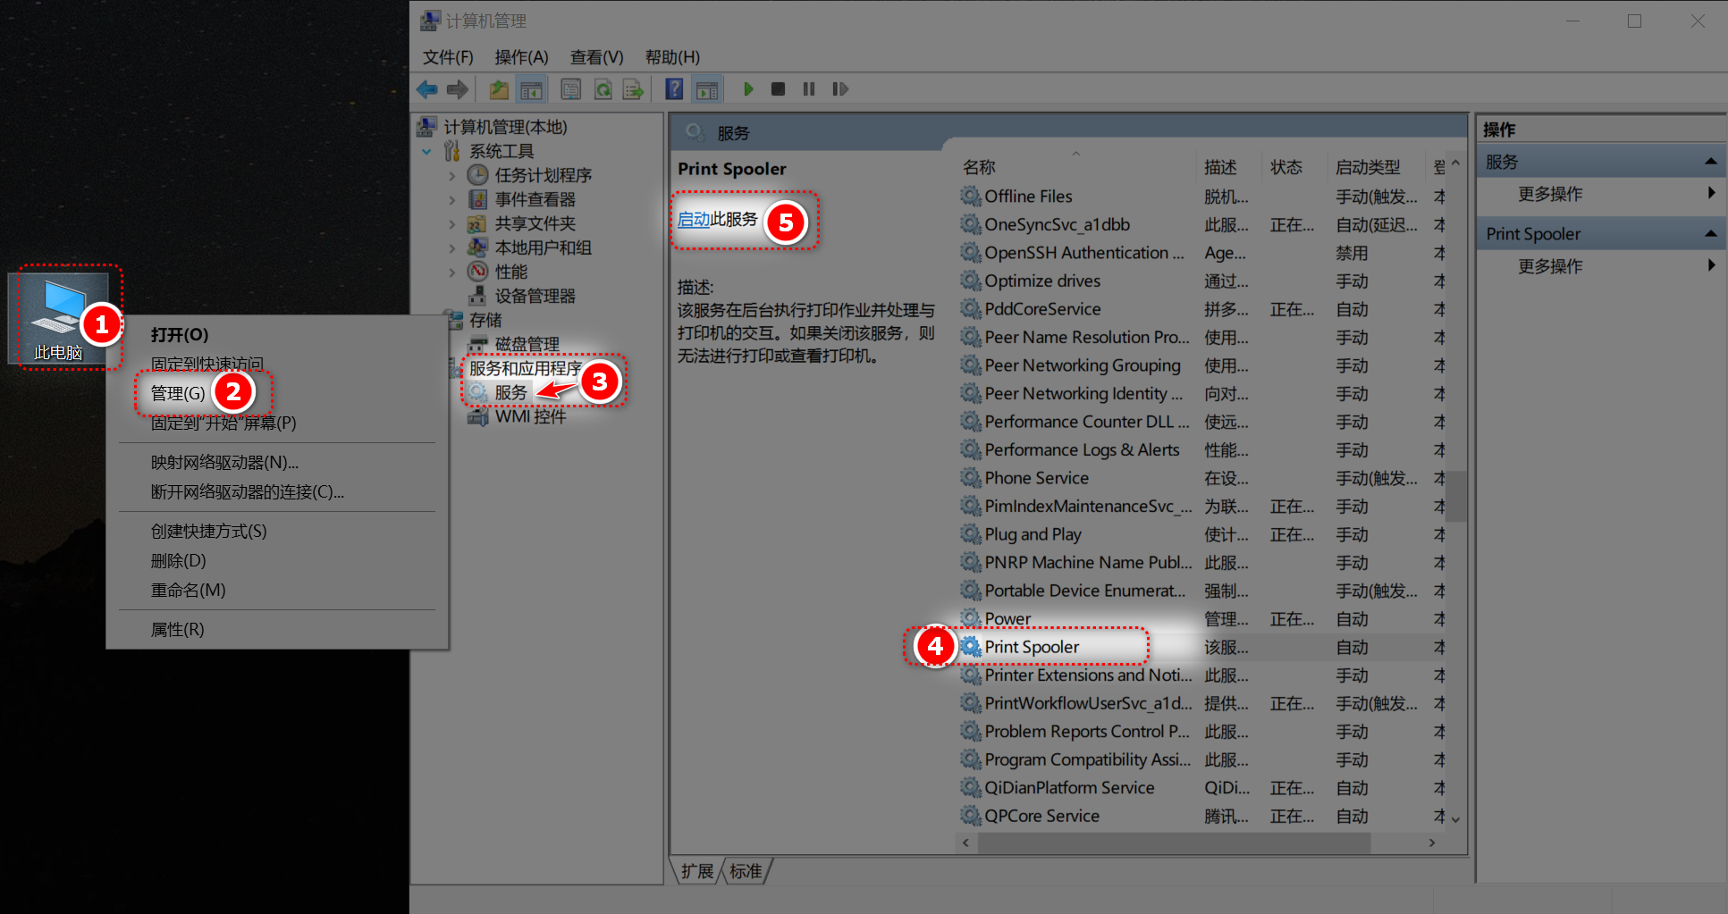1728x914 pixels.
Task: Click the Up one level folder icon
Action: click(x=499, y=89)
